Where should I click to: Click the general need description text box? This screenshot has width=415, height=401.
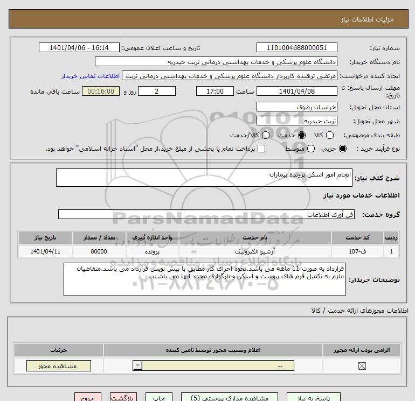tap(204, 178)
